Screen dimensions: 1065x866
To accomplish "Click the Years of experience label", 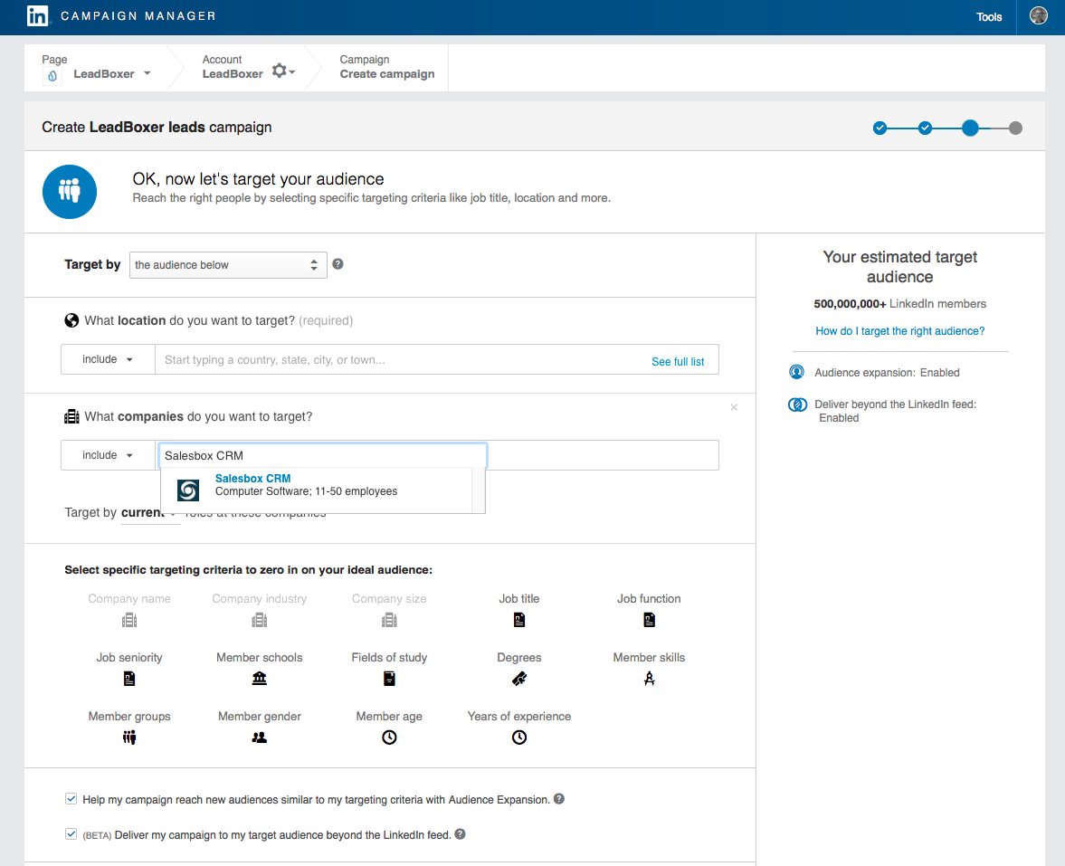I will (518, 716).
